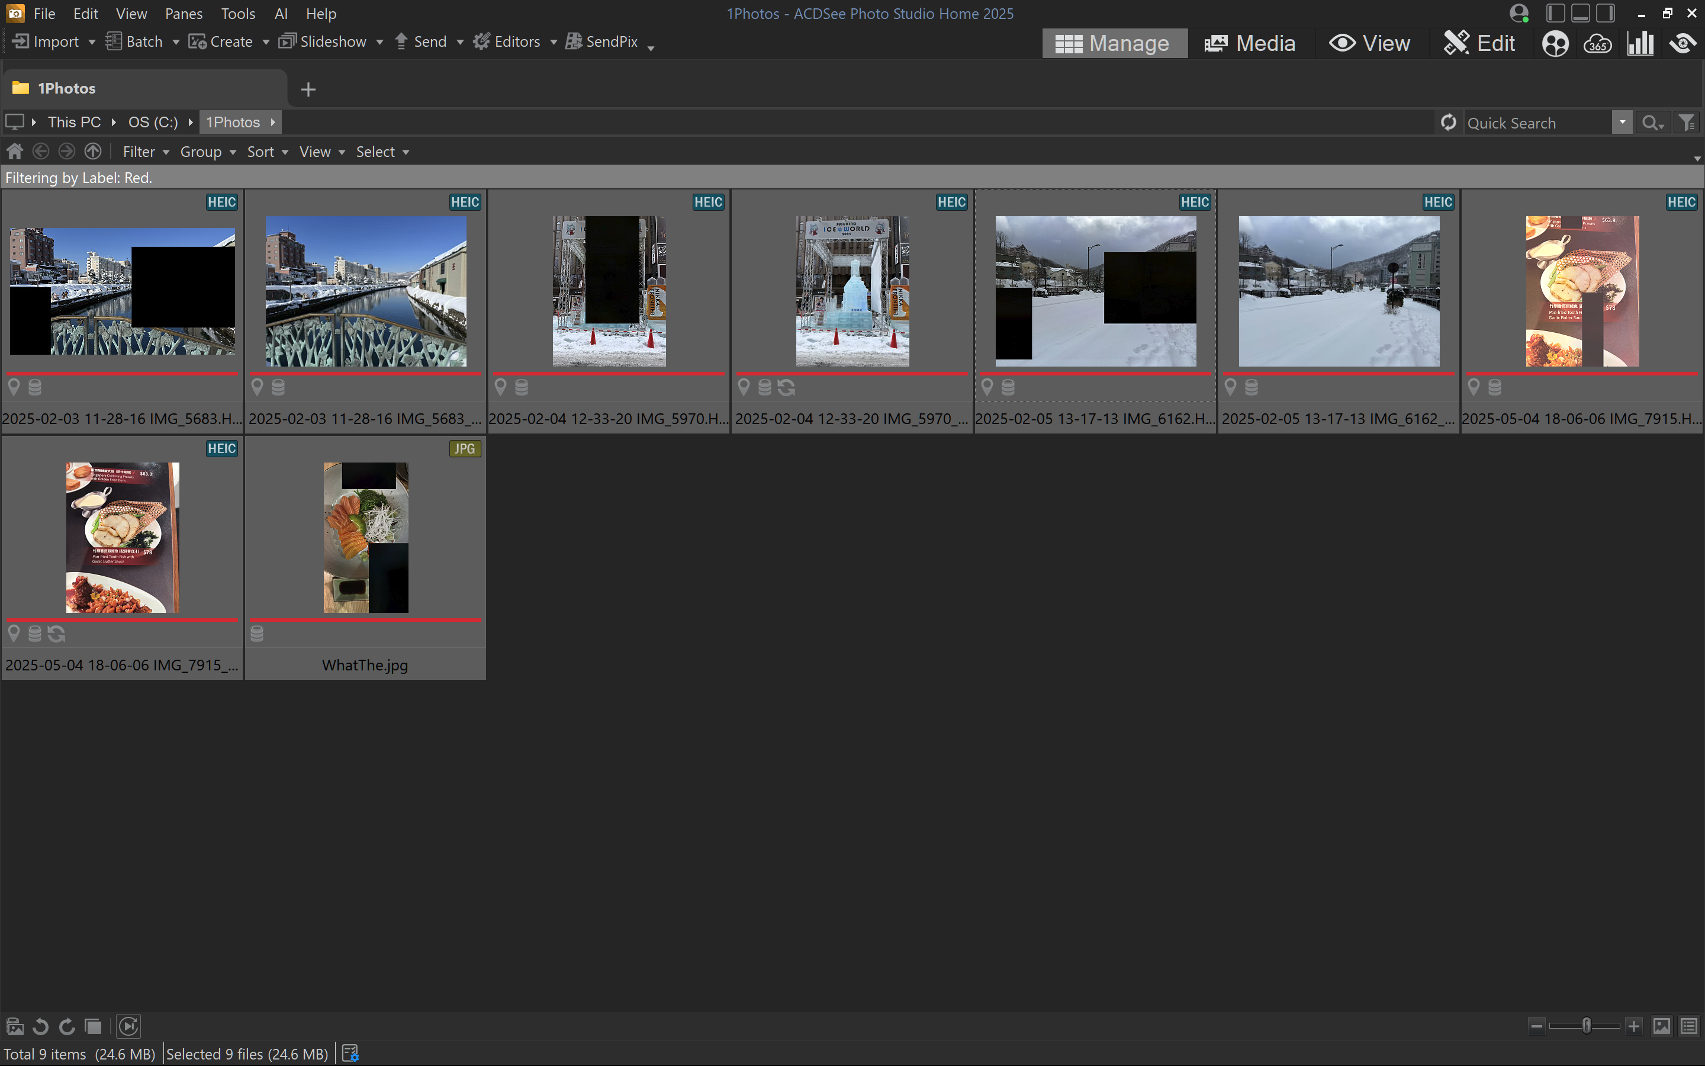Viewport: 1705px width, 1066px height.
Task: Open the Dashboard bar-chart mode
Action: coord(1640,44)
